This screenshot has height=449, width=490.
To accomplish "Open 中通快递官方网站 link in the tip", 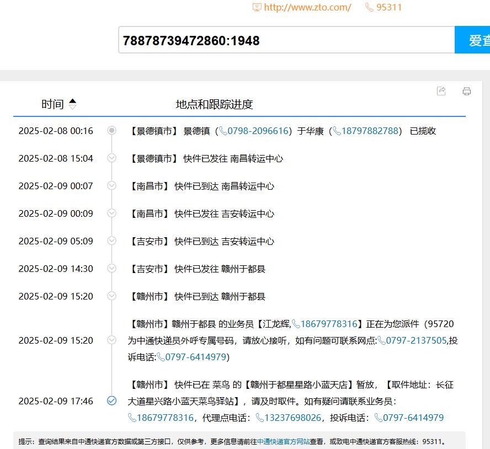I will click(283, 441).
